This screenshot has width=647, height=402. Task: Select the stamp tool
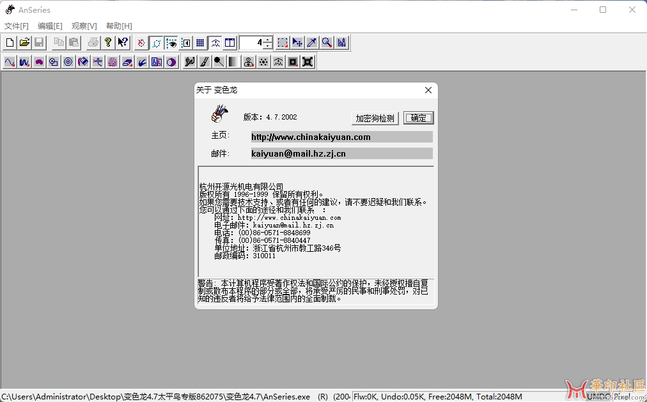pos(249,62)
